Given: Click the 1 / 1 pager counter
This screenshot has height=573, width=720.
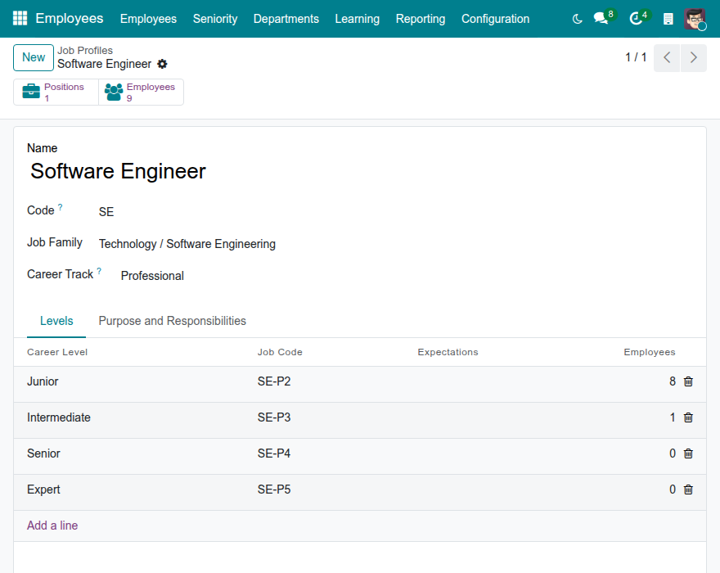Looking at the screenshot, I should pos(636,57).
